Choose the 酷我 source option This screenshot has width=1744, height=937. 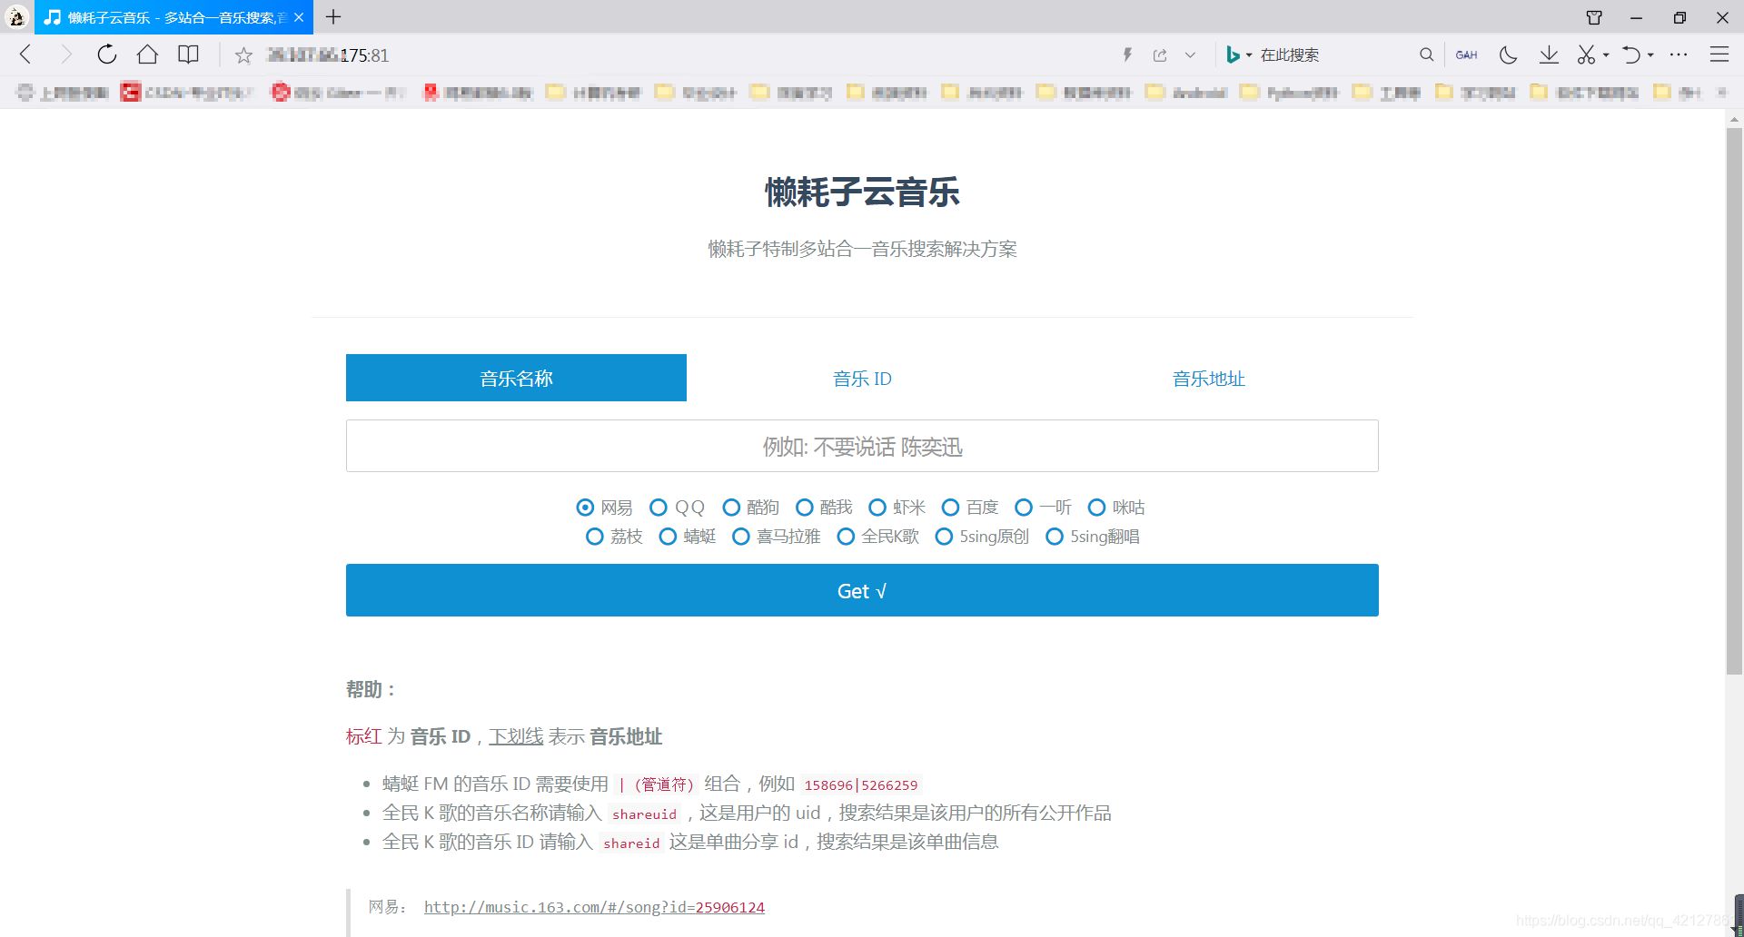pos(804,508)
